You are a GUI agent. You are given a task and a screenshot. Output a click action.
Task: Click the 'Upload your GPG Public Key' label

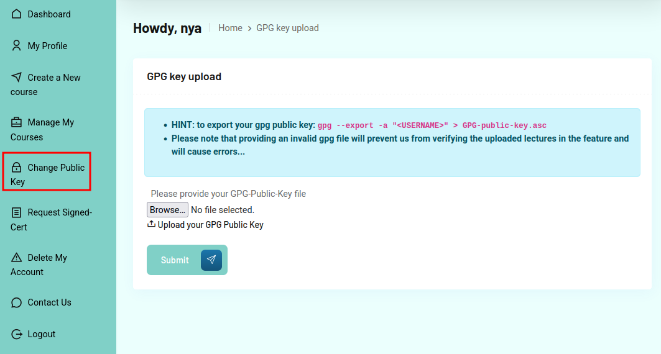pyautogui.click(x=210, y=225)
